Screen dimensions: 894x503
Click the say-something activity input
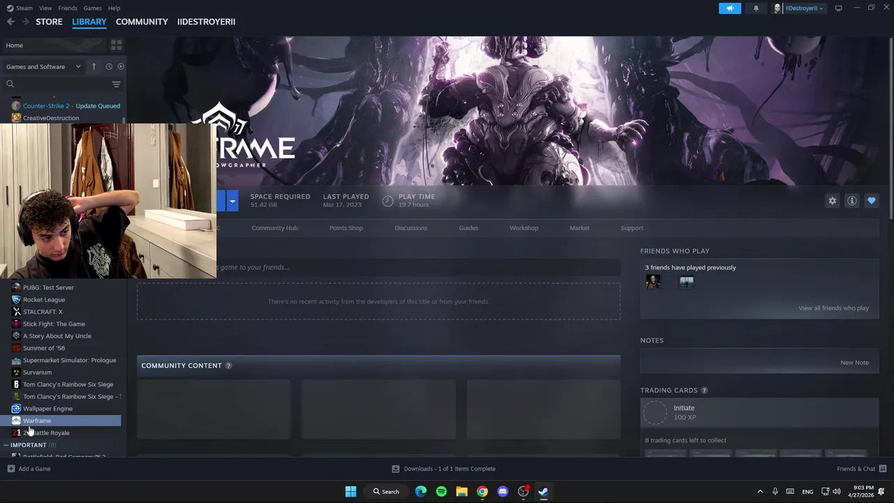tap(418, 267)
